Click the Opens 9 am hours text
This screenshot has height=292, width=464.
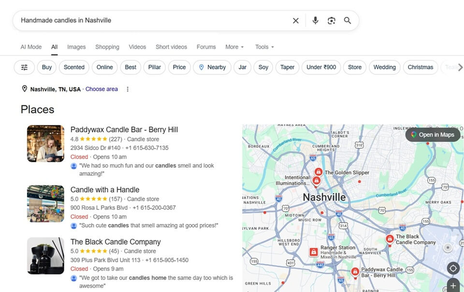108,269
